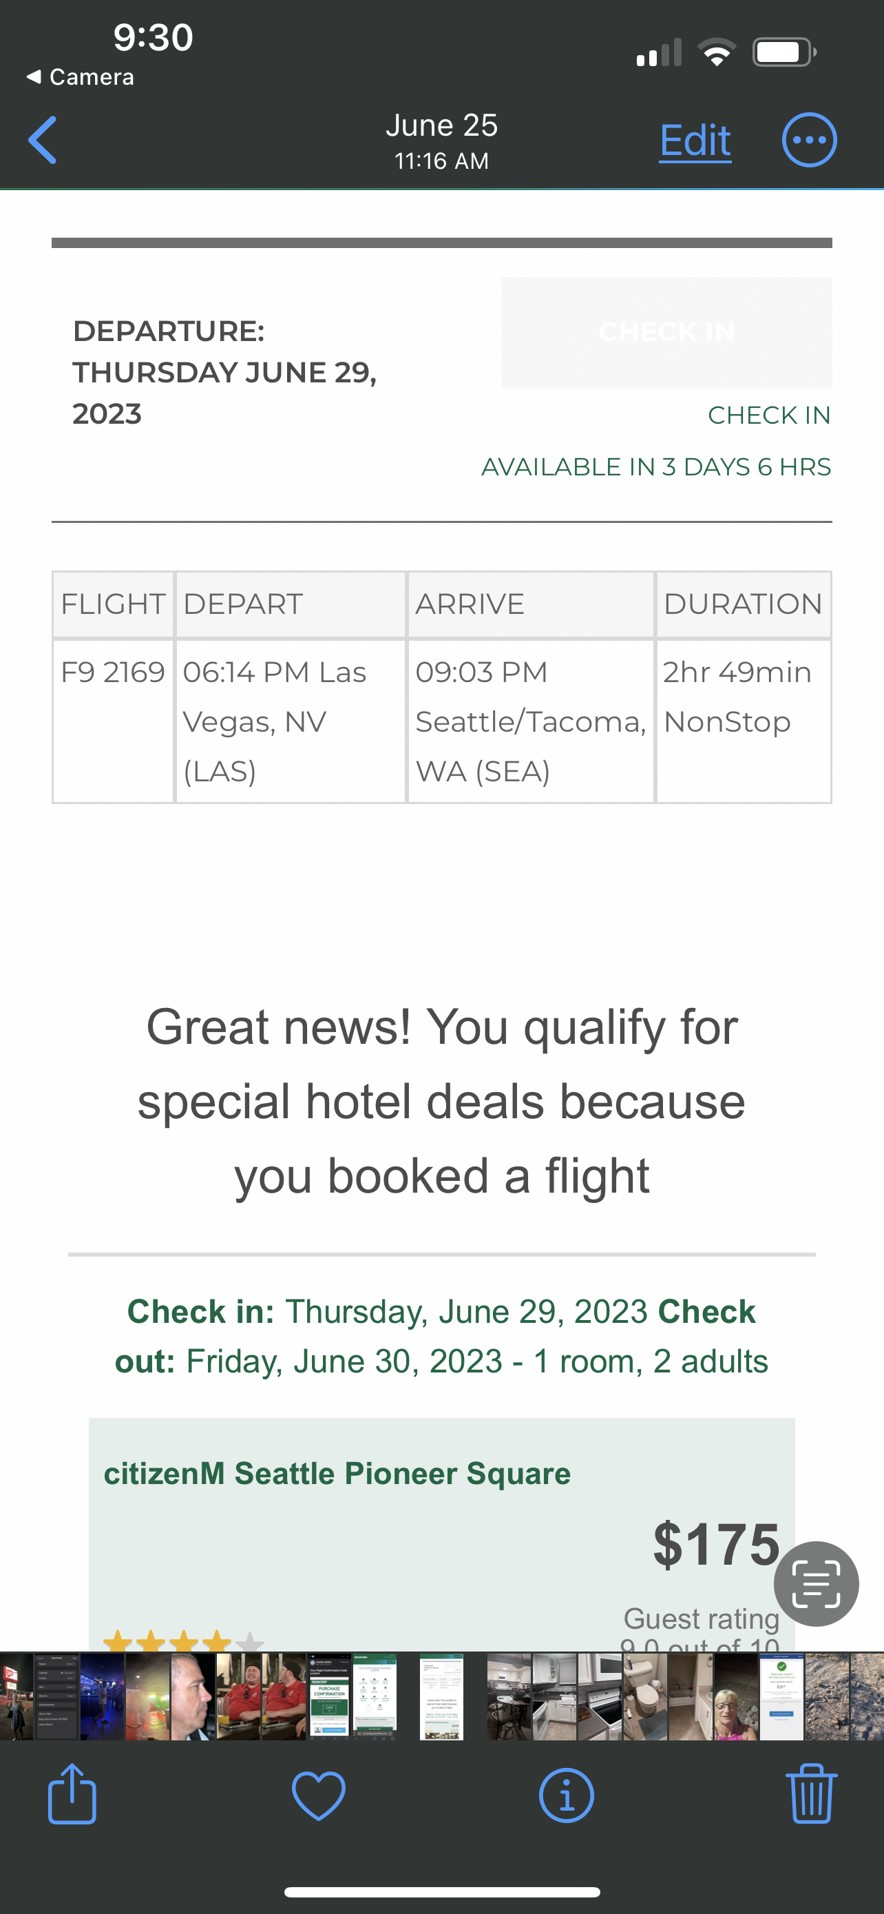Select the kitchen stove photo thumbnail
The width and height of the screenshot is (884, 1914).
click(599, 1697)
